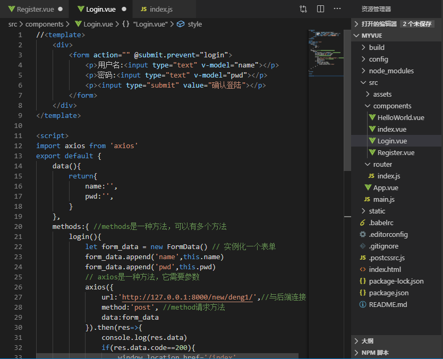Click the info icon beside README.md
Screen dimensions: 443x359
click(362, 304)
